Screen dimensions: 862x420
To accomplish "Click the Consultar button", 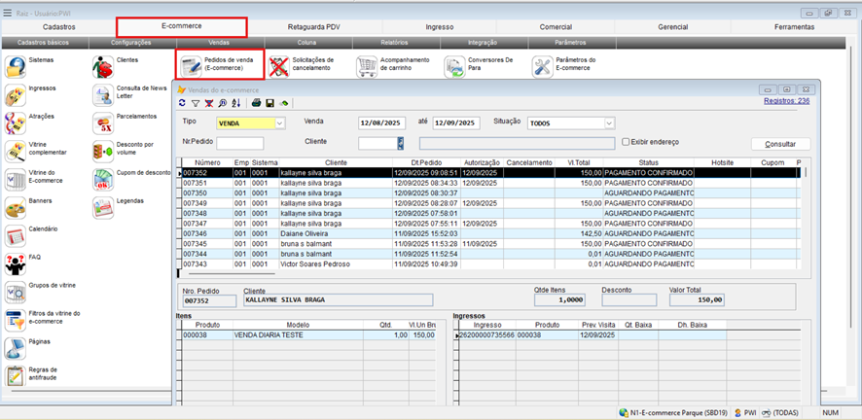I will (x=779, y=143).
